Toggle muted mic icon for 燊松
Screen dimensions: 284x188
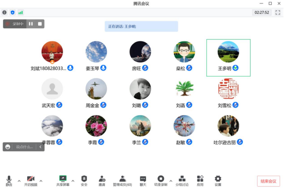click(189, 68)
